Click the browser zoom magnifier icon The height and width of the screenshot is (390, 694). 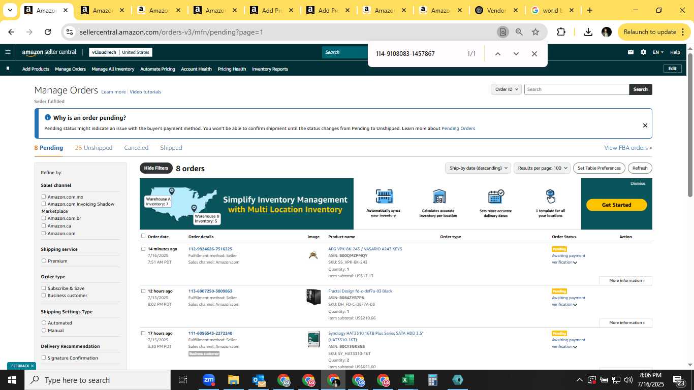pos(519,32)
